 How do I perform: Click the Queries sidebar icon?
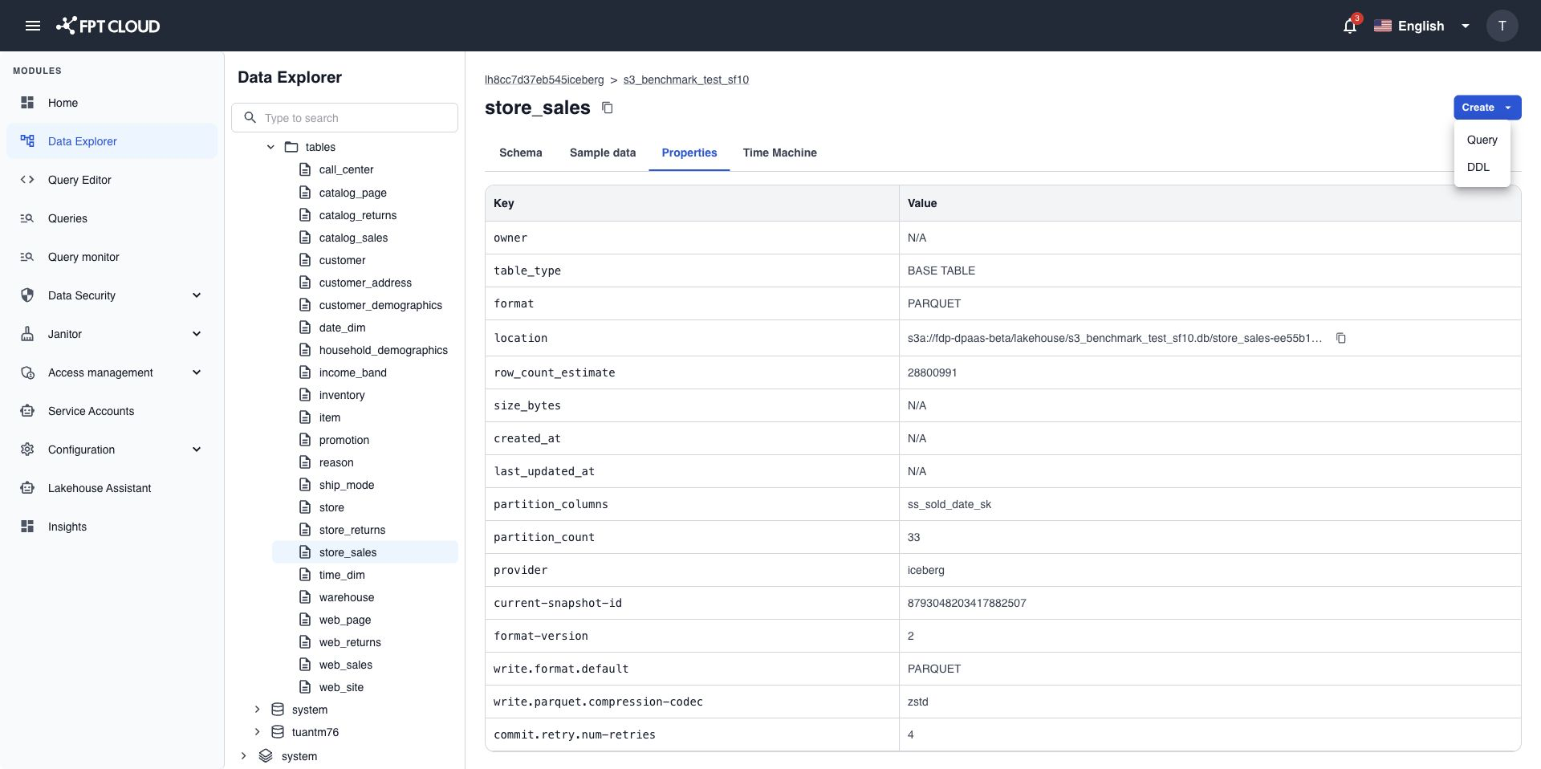click(27, 218)
